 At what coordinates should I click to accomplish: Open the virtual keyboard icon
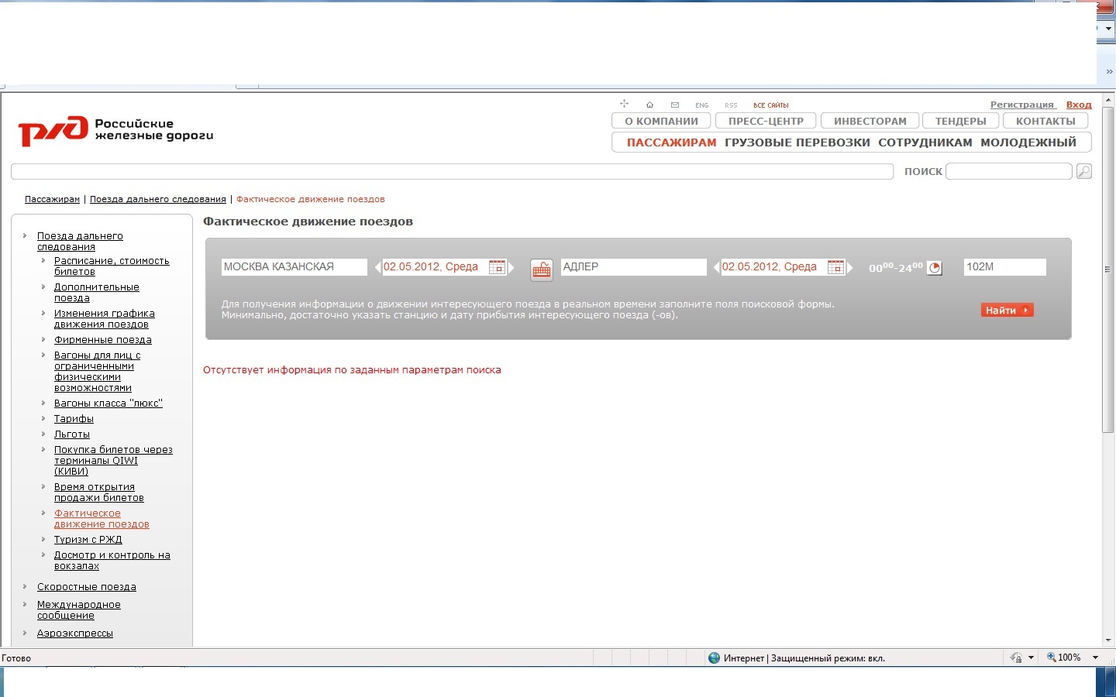coord(541,270)
